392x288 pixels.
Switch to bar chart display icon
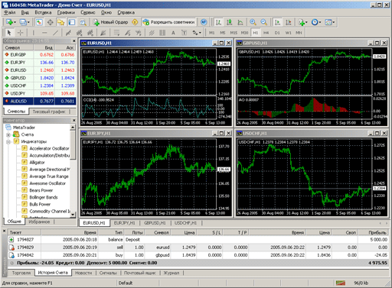218,22
